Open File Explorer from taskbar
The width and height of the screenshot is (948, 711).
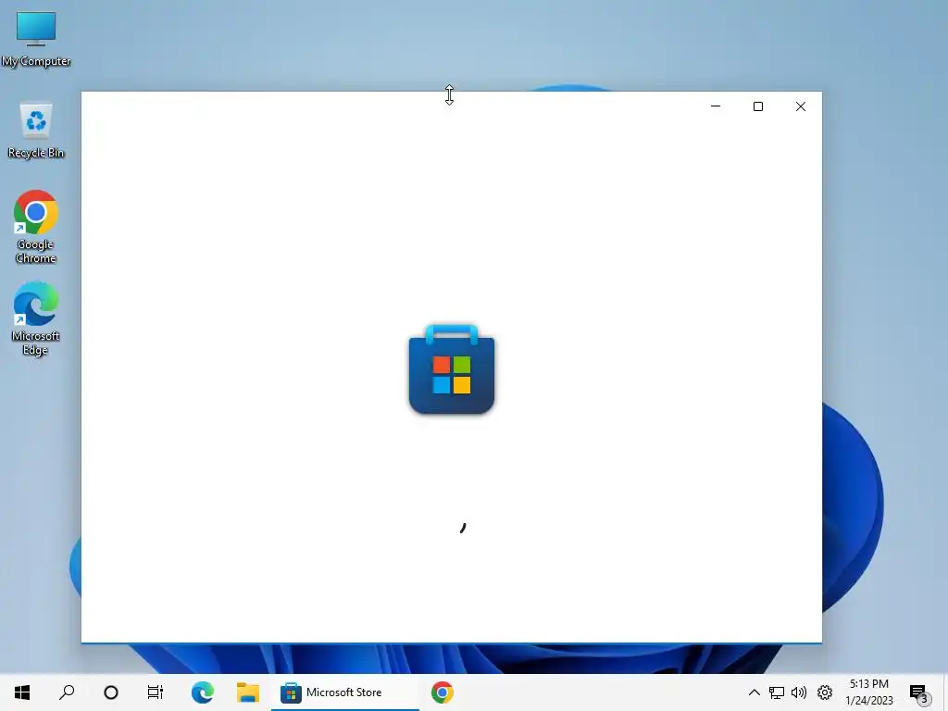[248, 692]
